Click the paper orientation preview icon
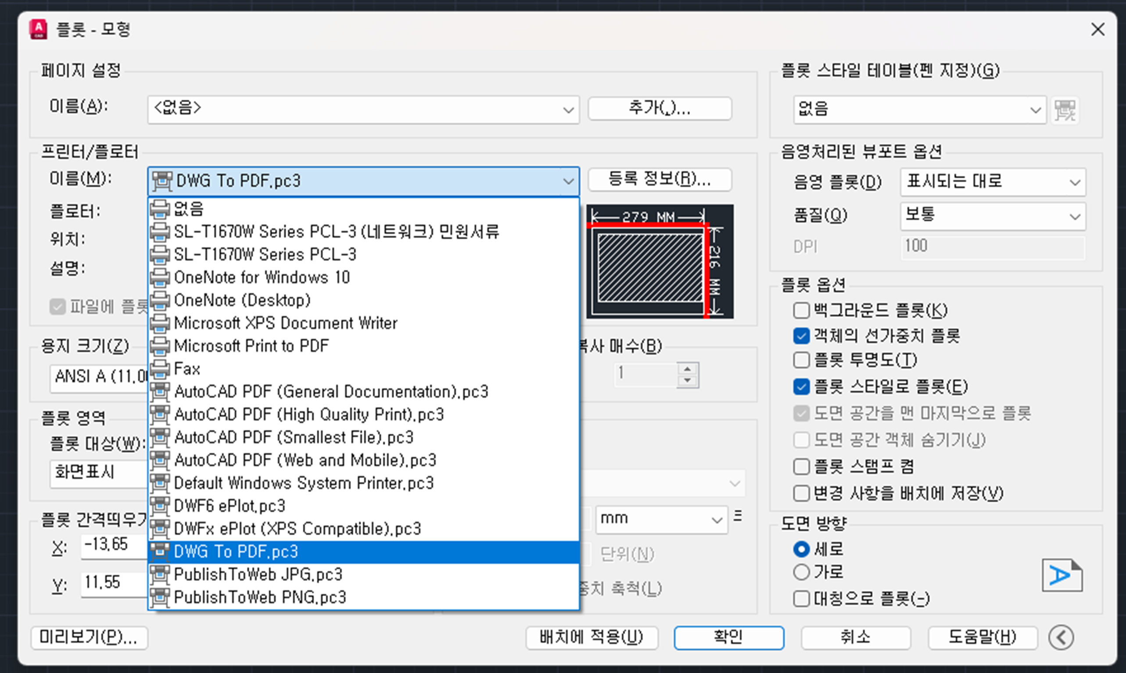This screenshot has height=673, width=1126. click(x=1061, y=576)
